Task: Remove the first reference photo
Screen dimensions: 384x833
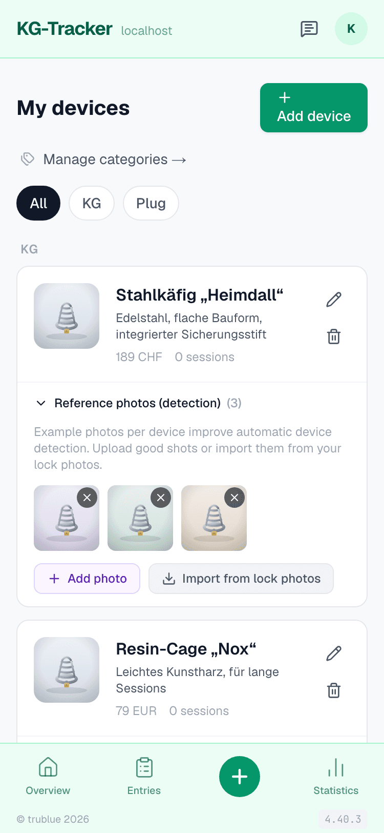Action: point(87,498)
